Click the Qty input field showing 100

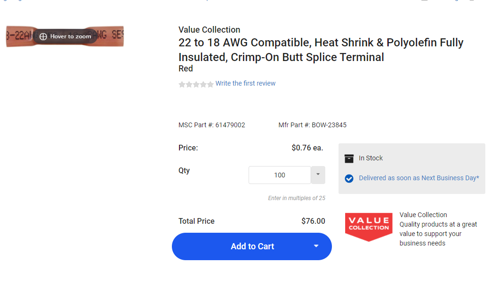[279, 175]
